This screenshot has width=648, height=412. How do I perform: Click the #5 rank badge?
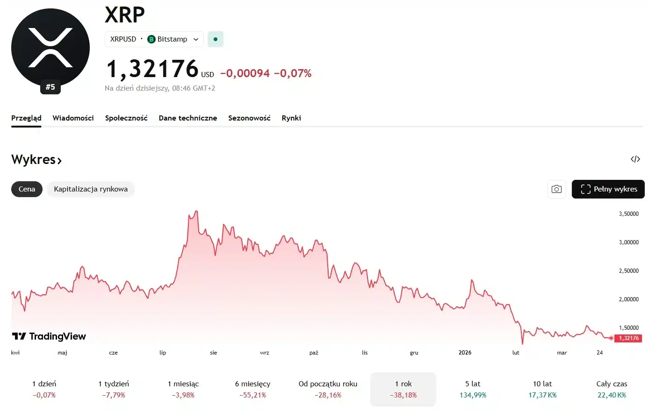point(50,87)
